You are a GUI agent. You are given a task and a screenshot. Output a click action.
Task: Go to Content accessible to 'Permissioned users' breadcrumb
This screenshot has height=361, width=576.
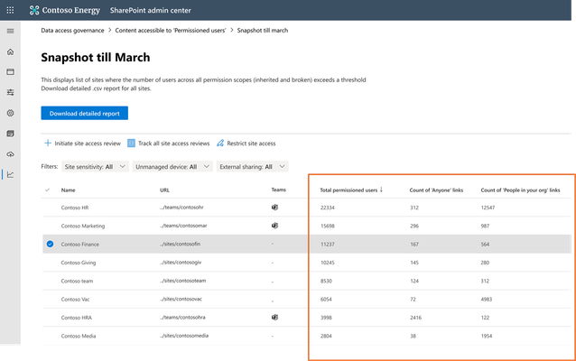(171, 31)
